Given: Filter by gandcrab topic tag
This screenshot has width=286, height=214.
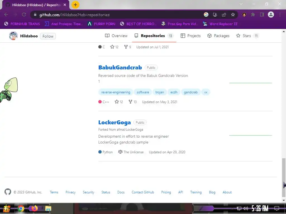Looking at the screenshot, I should click(x=191, y=92).
